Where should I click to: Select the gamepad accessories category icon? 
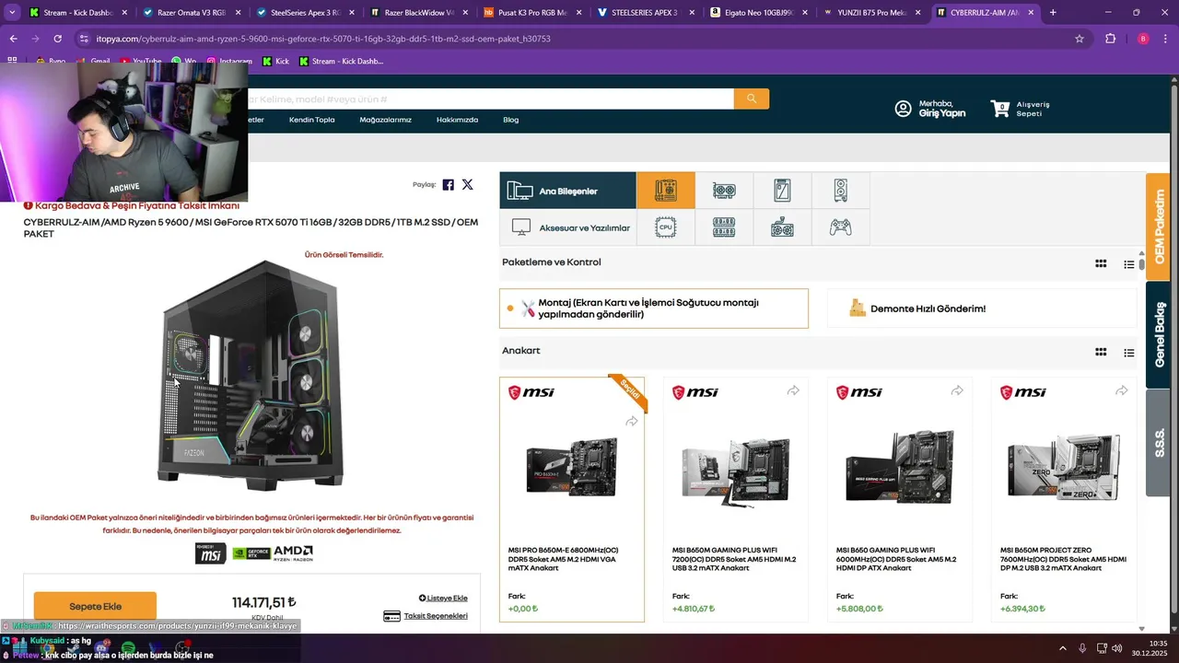click(x=840, y=227)
